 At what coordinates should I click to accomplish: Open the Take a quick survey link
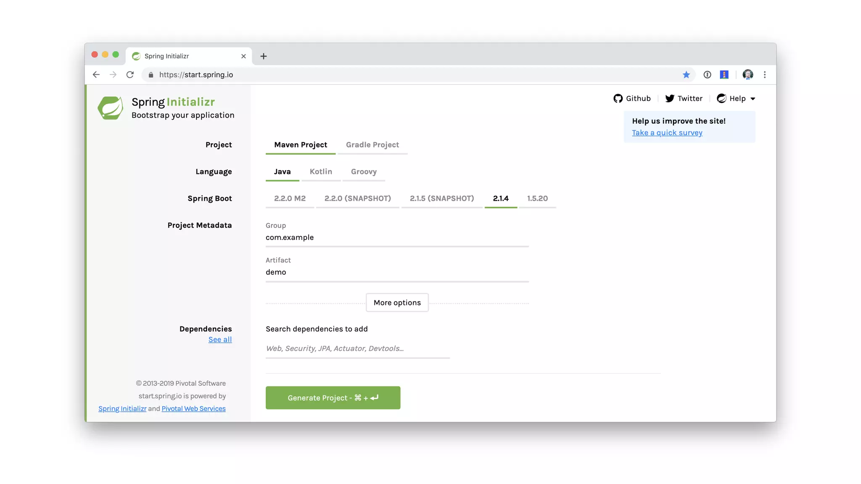click(x=667, y=133)
